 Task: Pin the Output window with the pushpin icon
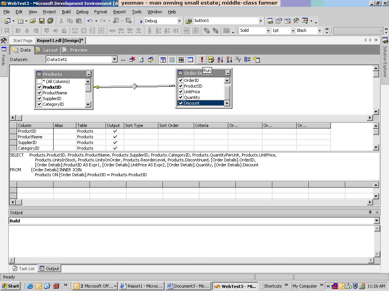[370, 212]
